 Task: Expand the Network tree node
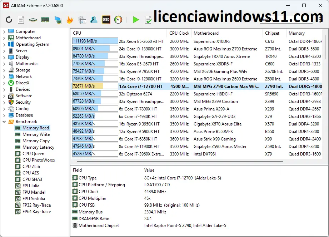click(x=4, y=77)
